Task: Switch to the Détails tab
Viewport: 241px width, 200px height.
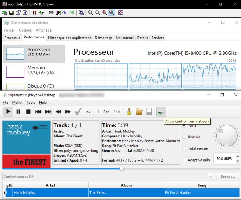Action: click(x=142, y=38)
